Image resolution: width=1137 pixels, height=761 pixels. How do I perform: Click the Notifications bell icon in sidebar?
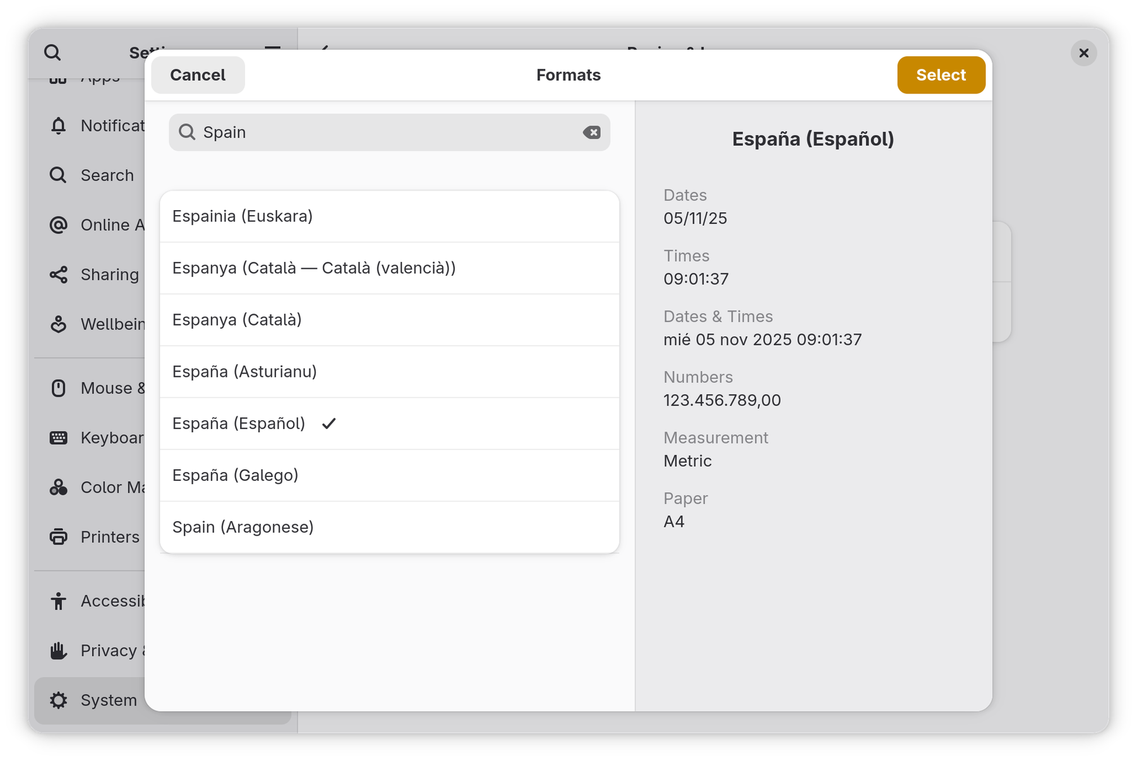click(x=57, y=126)
